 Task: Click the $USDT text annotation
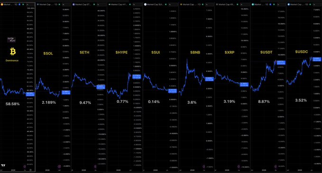pos(266,52)
